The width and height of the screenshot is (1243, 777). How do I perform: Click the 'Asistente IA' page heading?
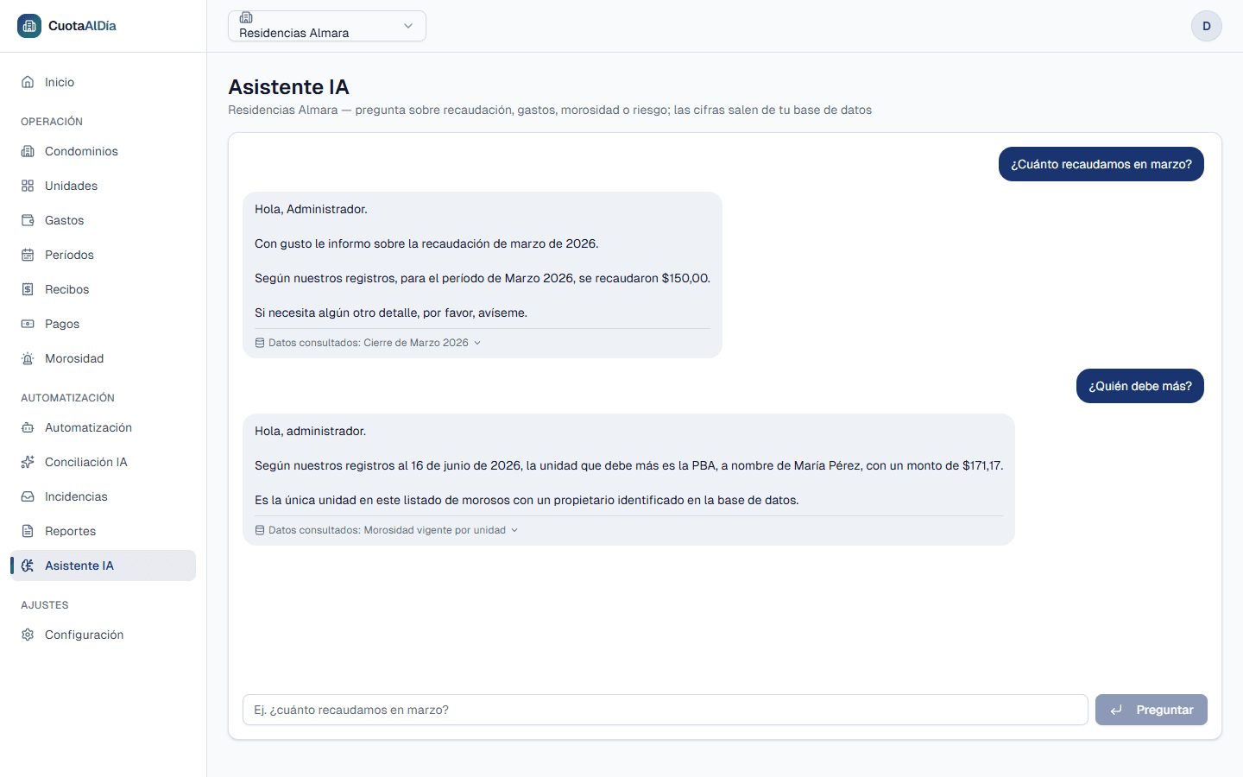pos(288,87)
